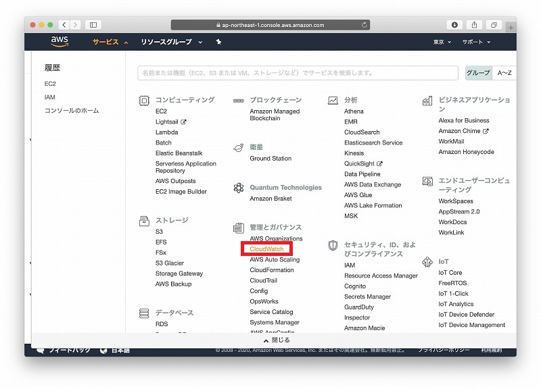Open Amazon Honeycode
This screenshot has height=389, width=541.
pos(466,152)
